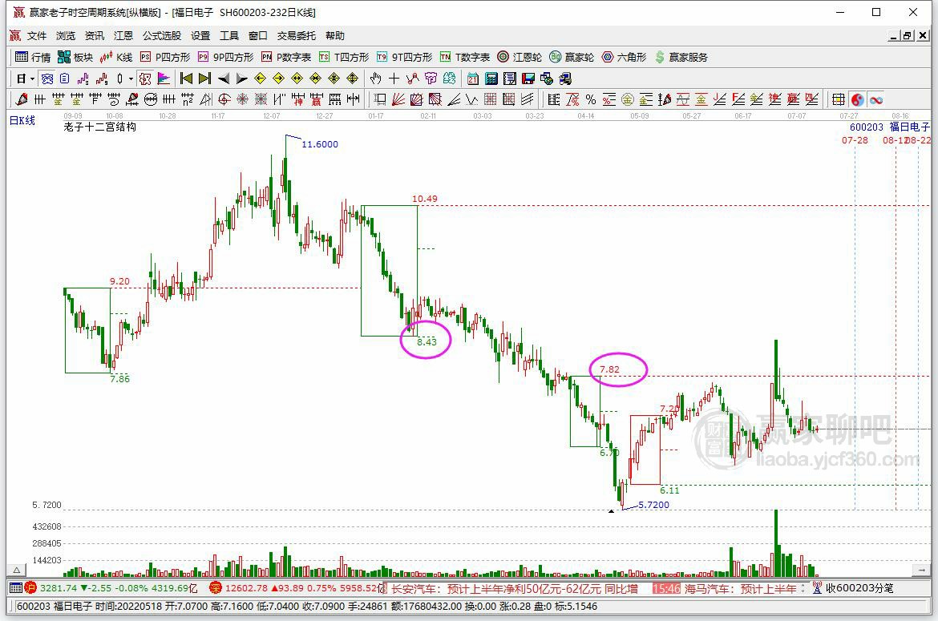938x621 pixels.
Task: Step chart forward with right arrow
Action: point(241,79)
